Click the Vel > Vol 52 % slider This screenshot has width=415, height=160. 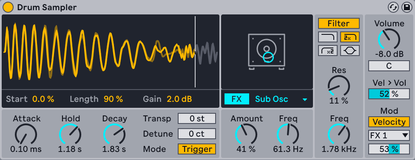coord(389,94)
